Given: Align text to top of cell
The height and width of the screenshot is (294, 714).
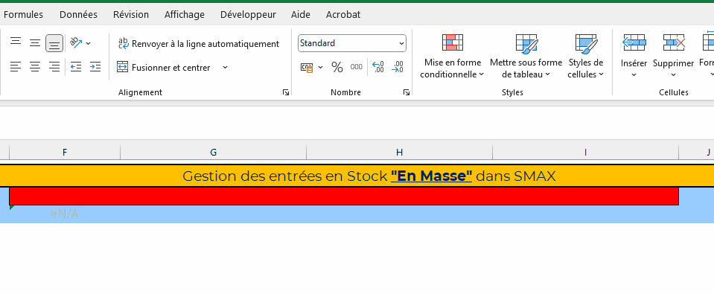Looking at the screenshot, I should tap(16, 42).
